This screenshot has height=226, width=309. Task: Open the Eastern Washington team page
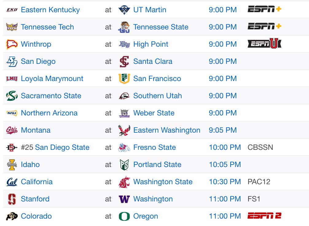pyautogui.click(x=167, y=130)
